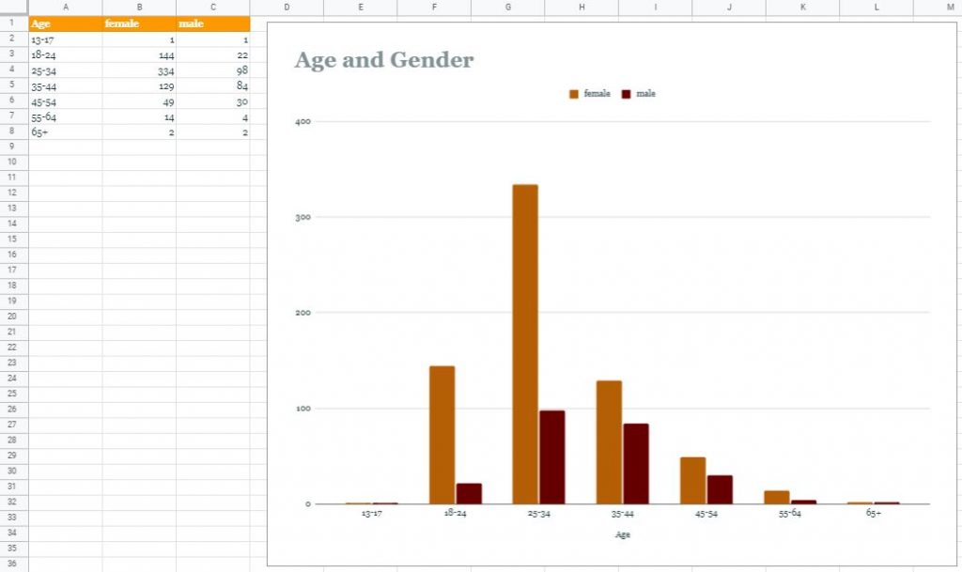Screen dimensions: 962x572
Task: Select column L header
Action: (x=877, y=8)
